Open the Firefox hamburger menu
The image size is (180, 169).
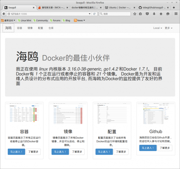pos(176,14)
